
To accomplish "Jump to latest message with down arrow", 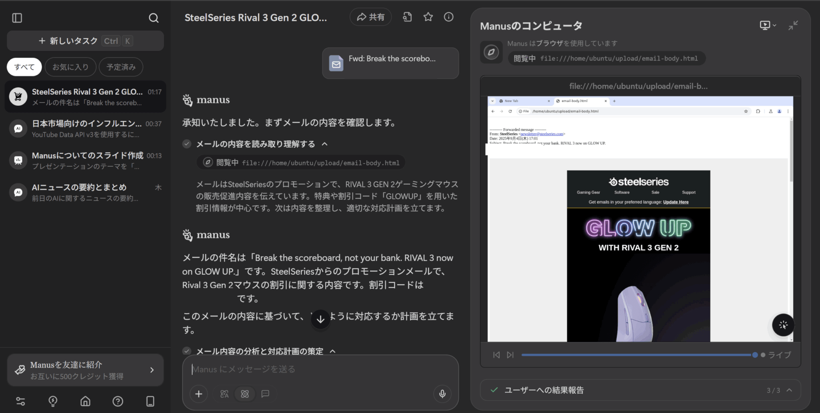I will coord(320,319).
